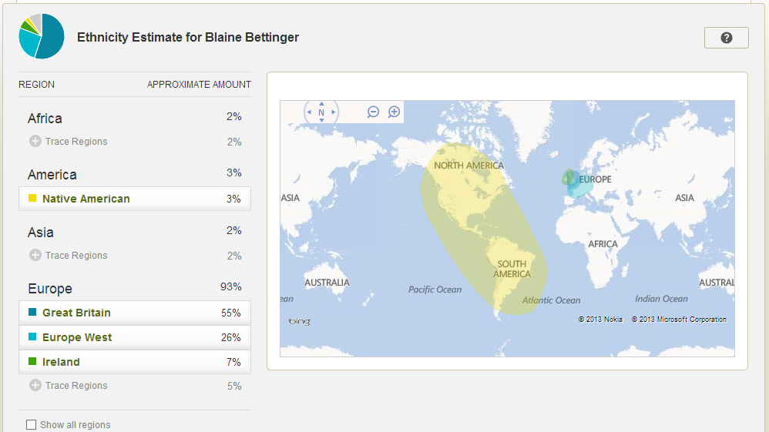Select the Great Britain region row
The image size is (769, 432).
[x=135, y=313]
